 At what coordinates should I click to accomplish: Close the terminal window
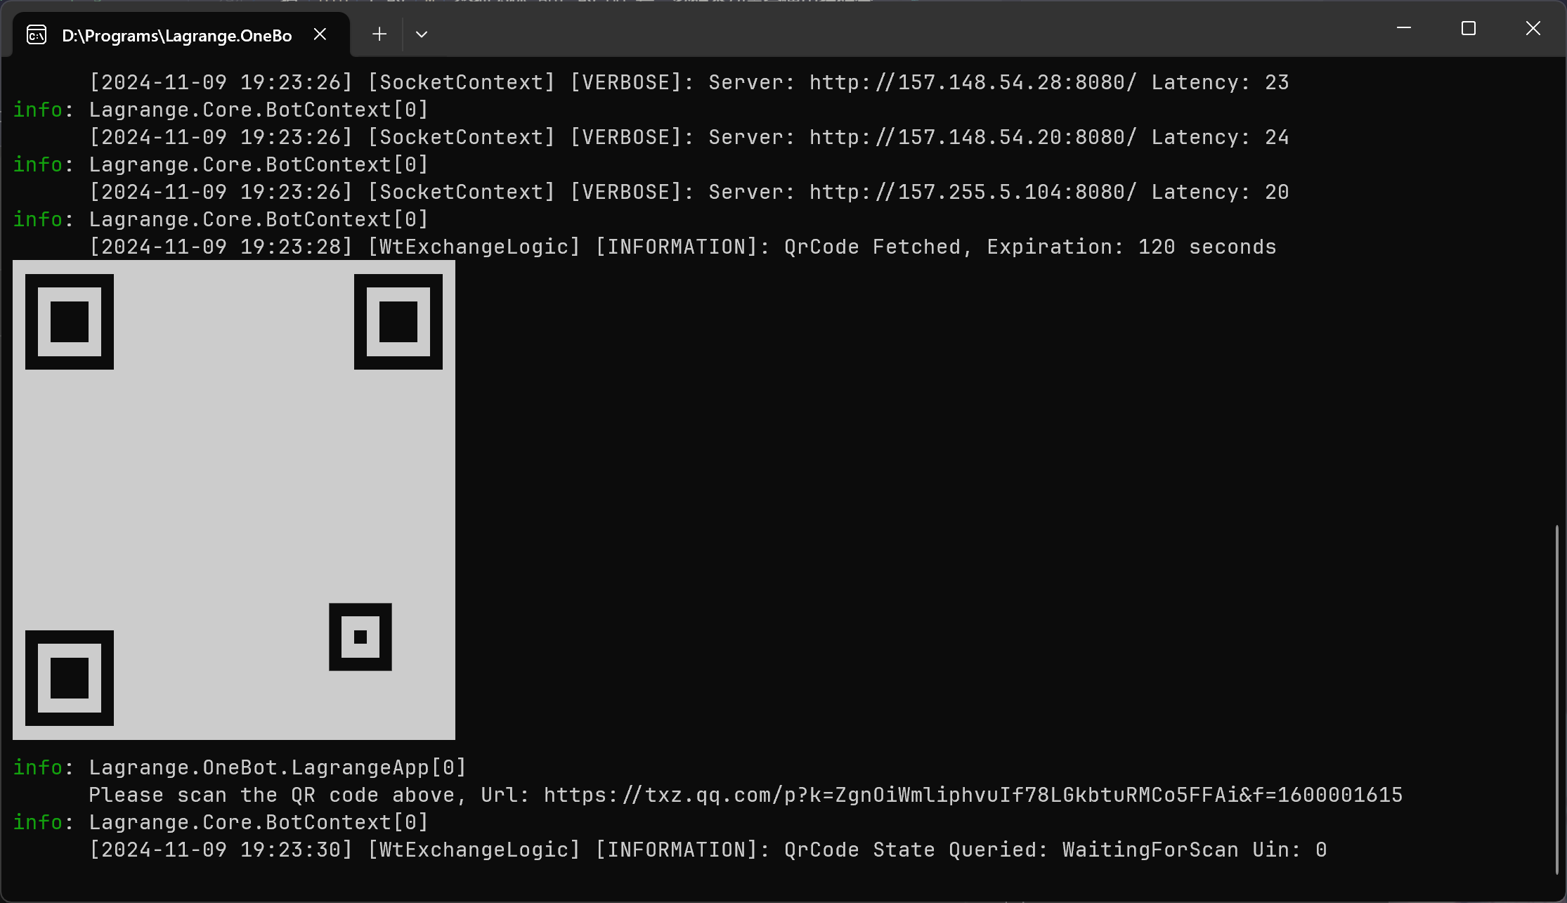(x=1533, y=28)
